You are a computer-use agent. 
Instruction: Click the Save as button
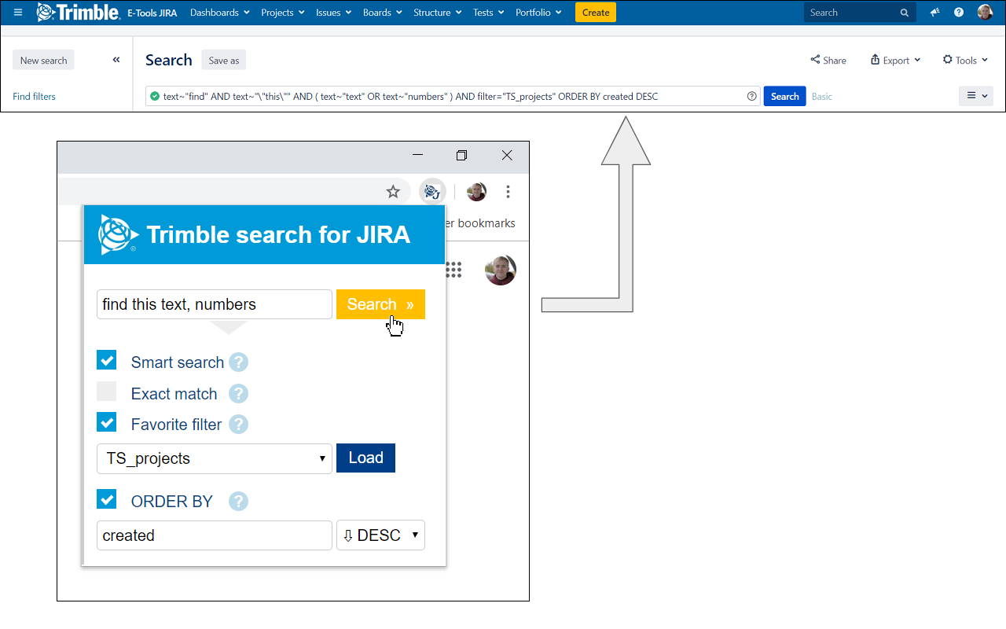pos(224,61)
